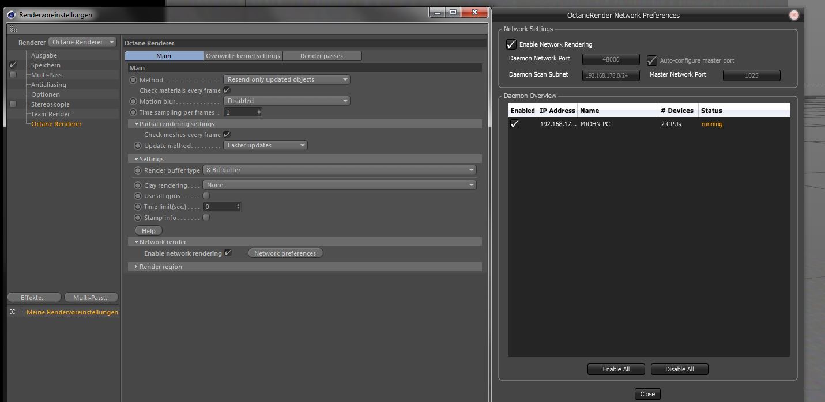Click the Time sampling per frames value field
The height and width of the screenshot is (402, 825).
240,112
